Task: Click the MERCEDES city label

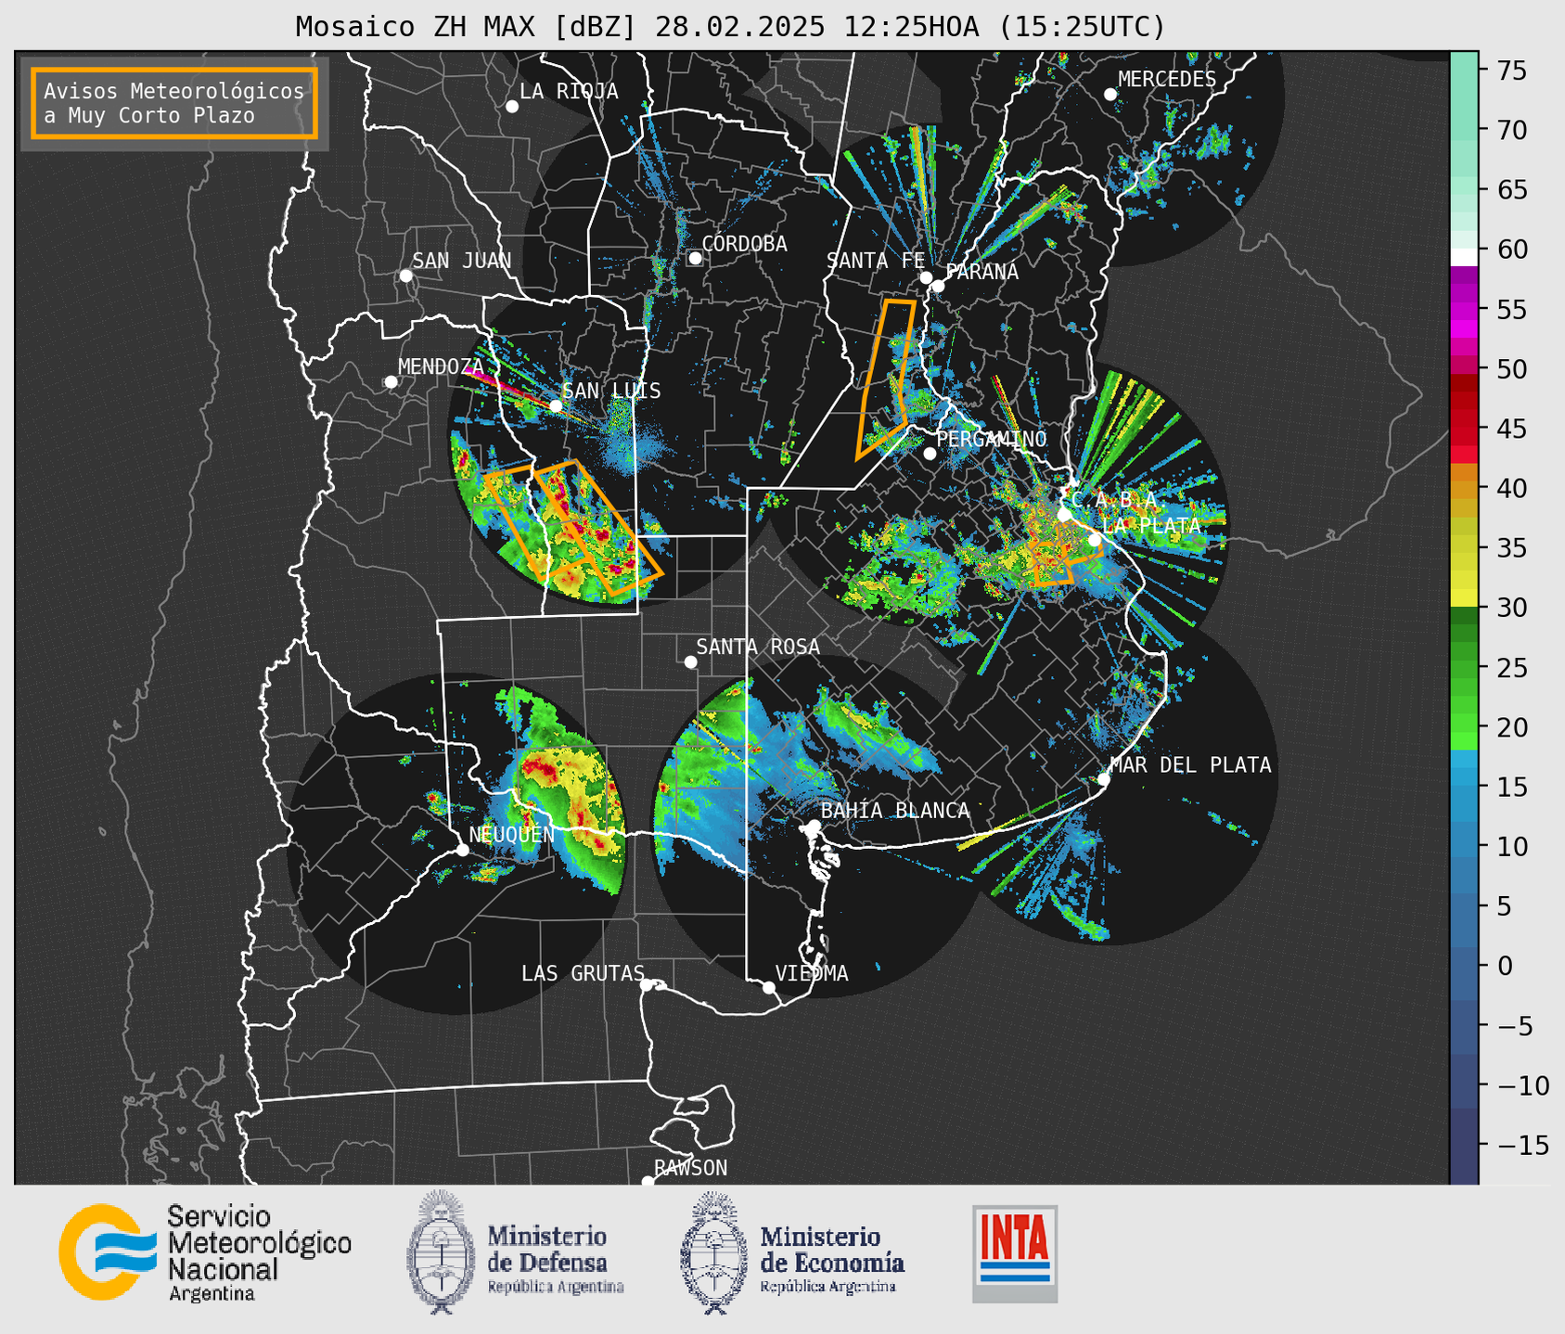Action: pos(1167,79)
